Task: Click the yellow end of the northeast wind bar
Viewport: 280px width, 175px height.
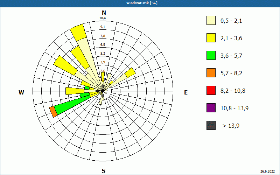Action: [130, 72]
